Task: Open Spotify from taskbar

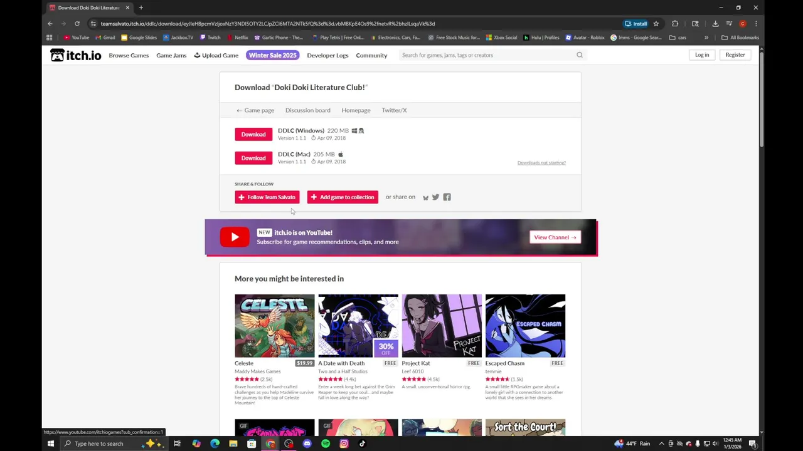Action: (x=326, y=443)
